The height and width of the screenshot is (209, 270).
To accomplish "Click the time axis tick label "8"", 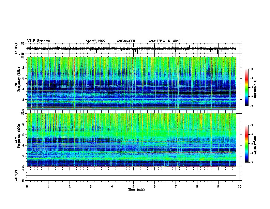I will click(197, 186).
